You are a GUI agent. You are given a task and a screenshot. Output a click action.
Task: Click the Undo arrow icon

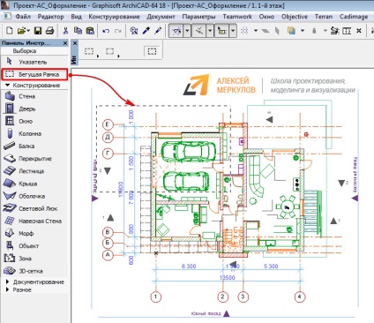click(106, 31)
